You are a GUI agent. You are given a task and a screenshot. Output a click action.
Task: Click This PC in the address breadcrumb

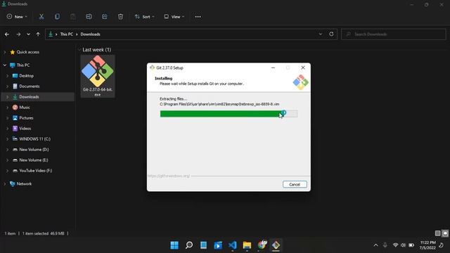pyautogui.click(x=67, y=34)
